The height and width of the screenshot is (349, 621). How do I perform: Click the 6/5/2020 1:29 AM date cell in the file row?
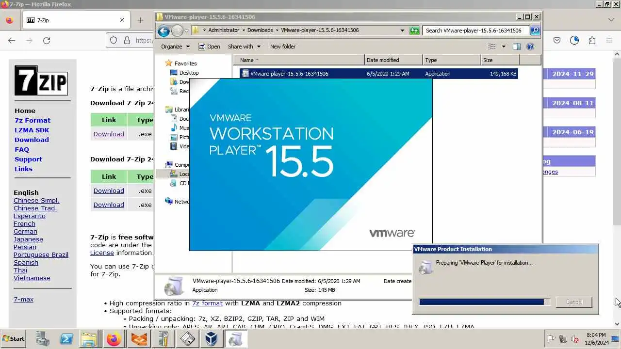pyautogui.click(x=388, y=74)
